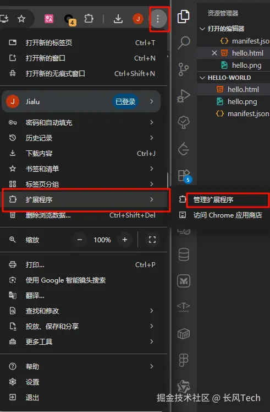Expand 密码和自动填充 submenu

84,122
